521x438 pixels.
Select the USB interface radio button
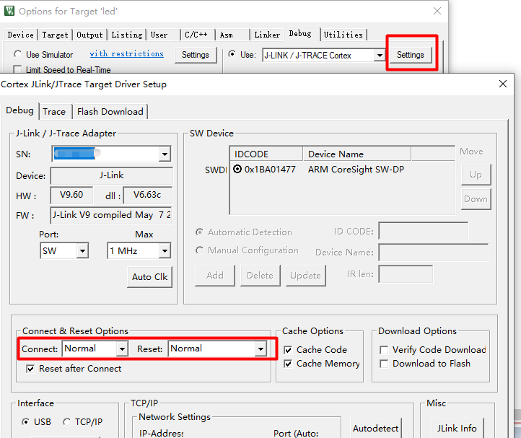coord(25,422)
